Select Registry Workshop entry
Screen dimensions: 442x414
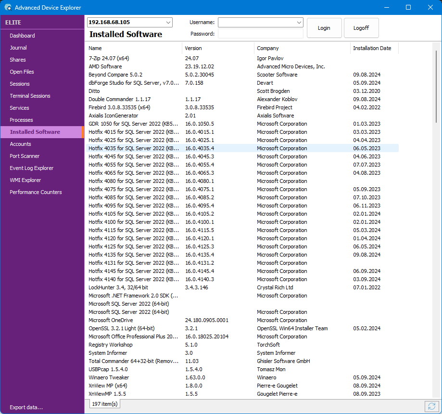point(242,345)
